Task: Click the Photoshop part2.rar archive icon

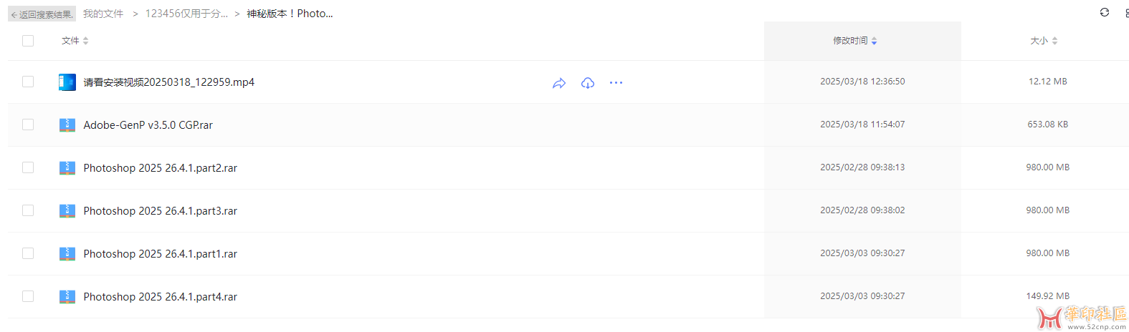Action: [67, 168]
